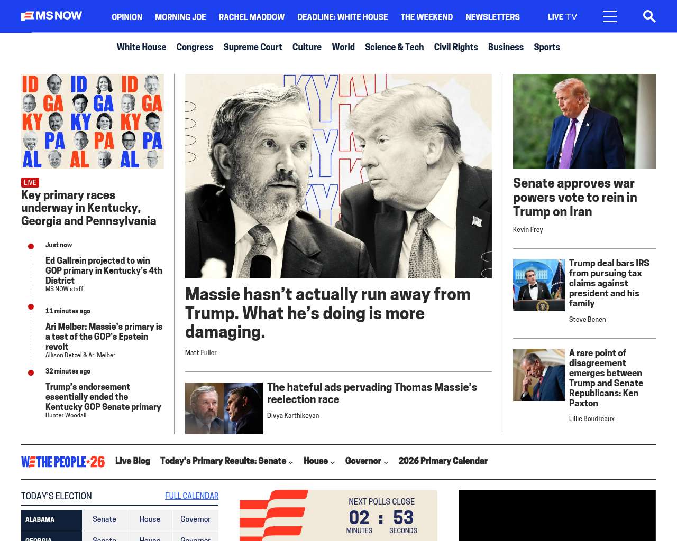
Task: Open the FULL CALENDAR link
Action: (191, 496)
